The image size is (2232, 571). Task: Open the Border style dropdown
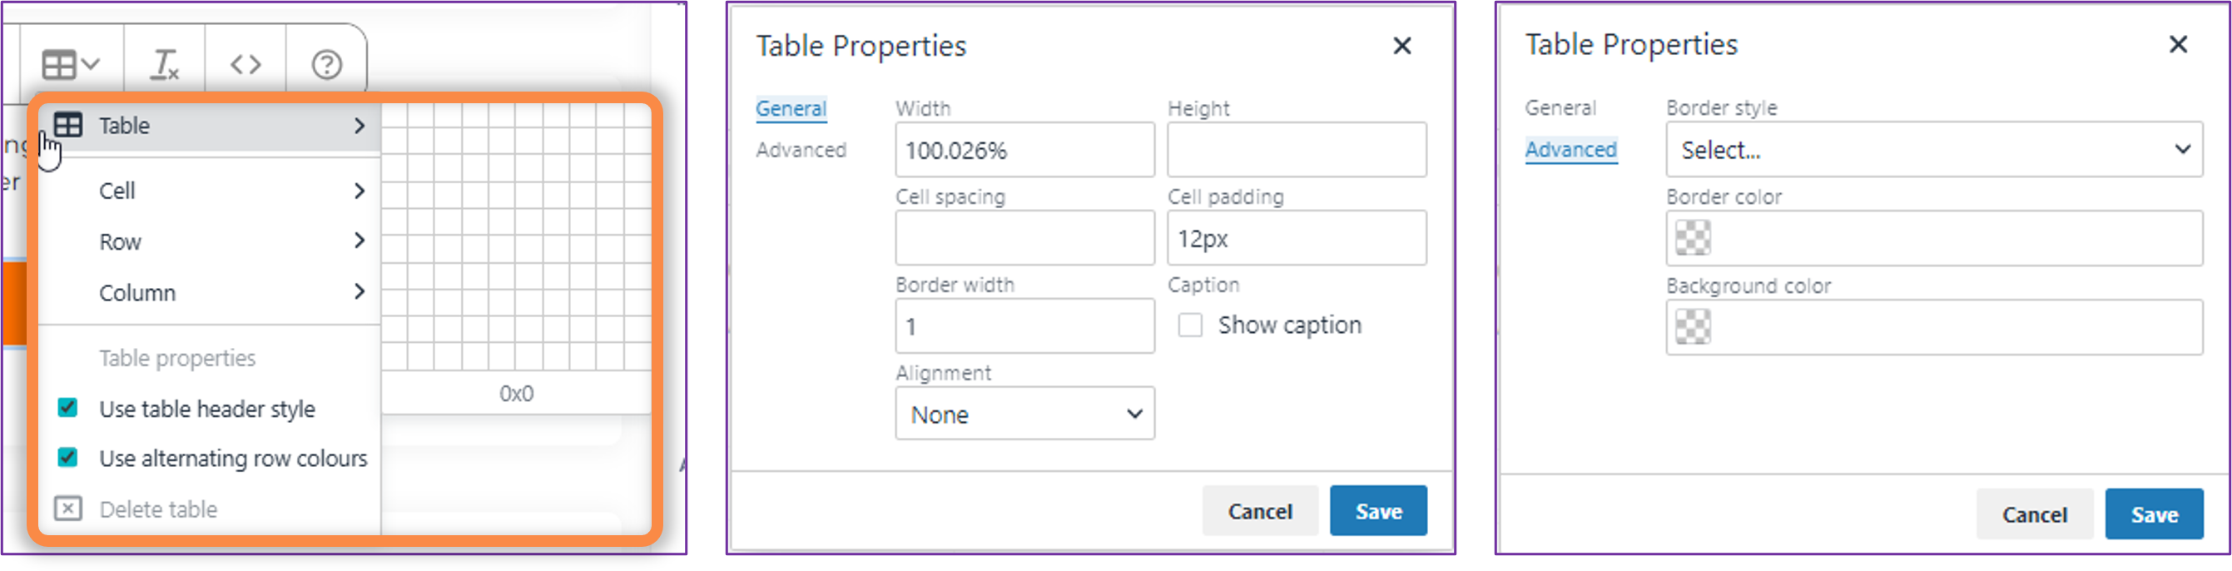click(x=1933, y=150)
